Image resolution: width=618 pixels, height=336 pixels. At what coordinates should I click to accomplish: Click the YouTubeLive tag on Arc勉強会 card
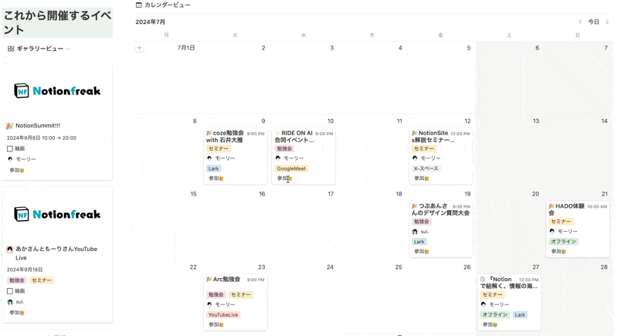tap(223, 314)
